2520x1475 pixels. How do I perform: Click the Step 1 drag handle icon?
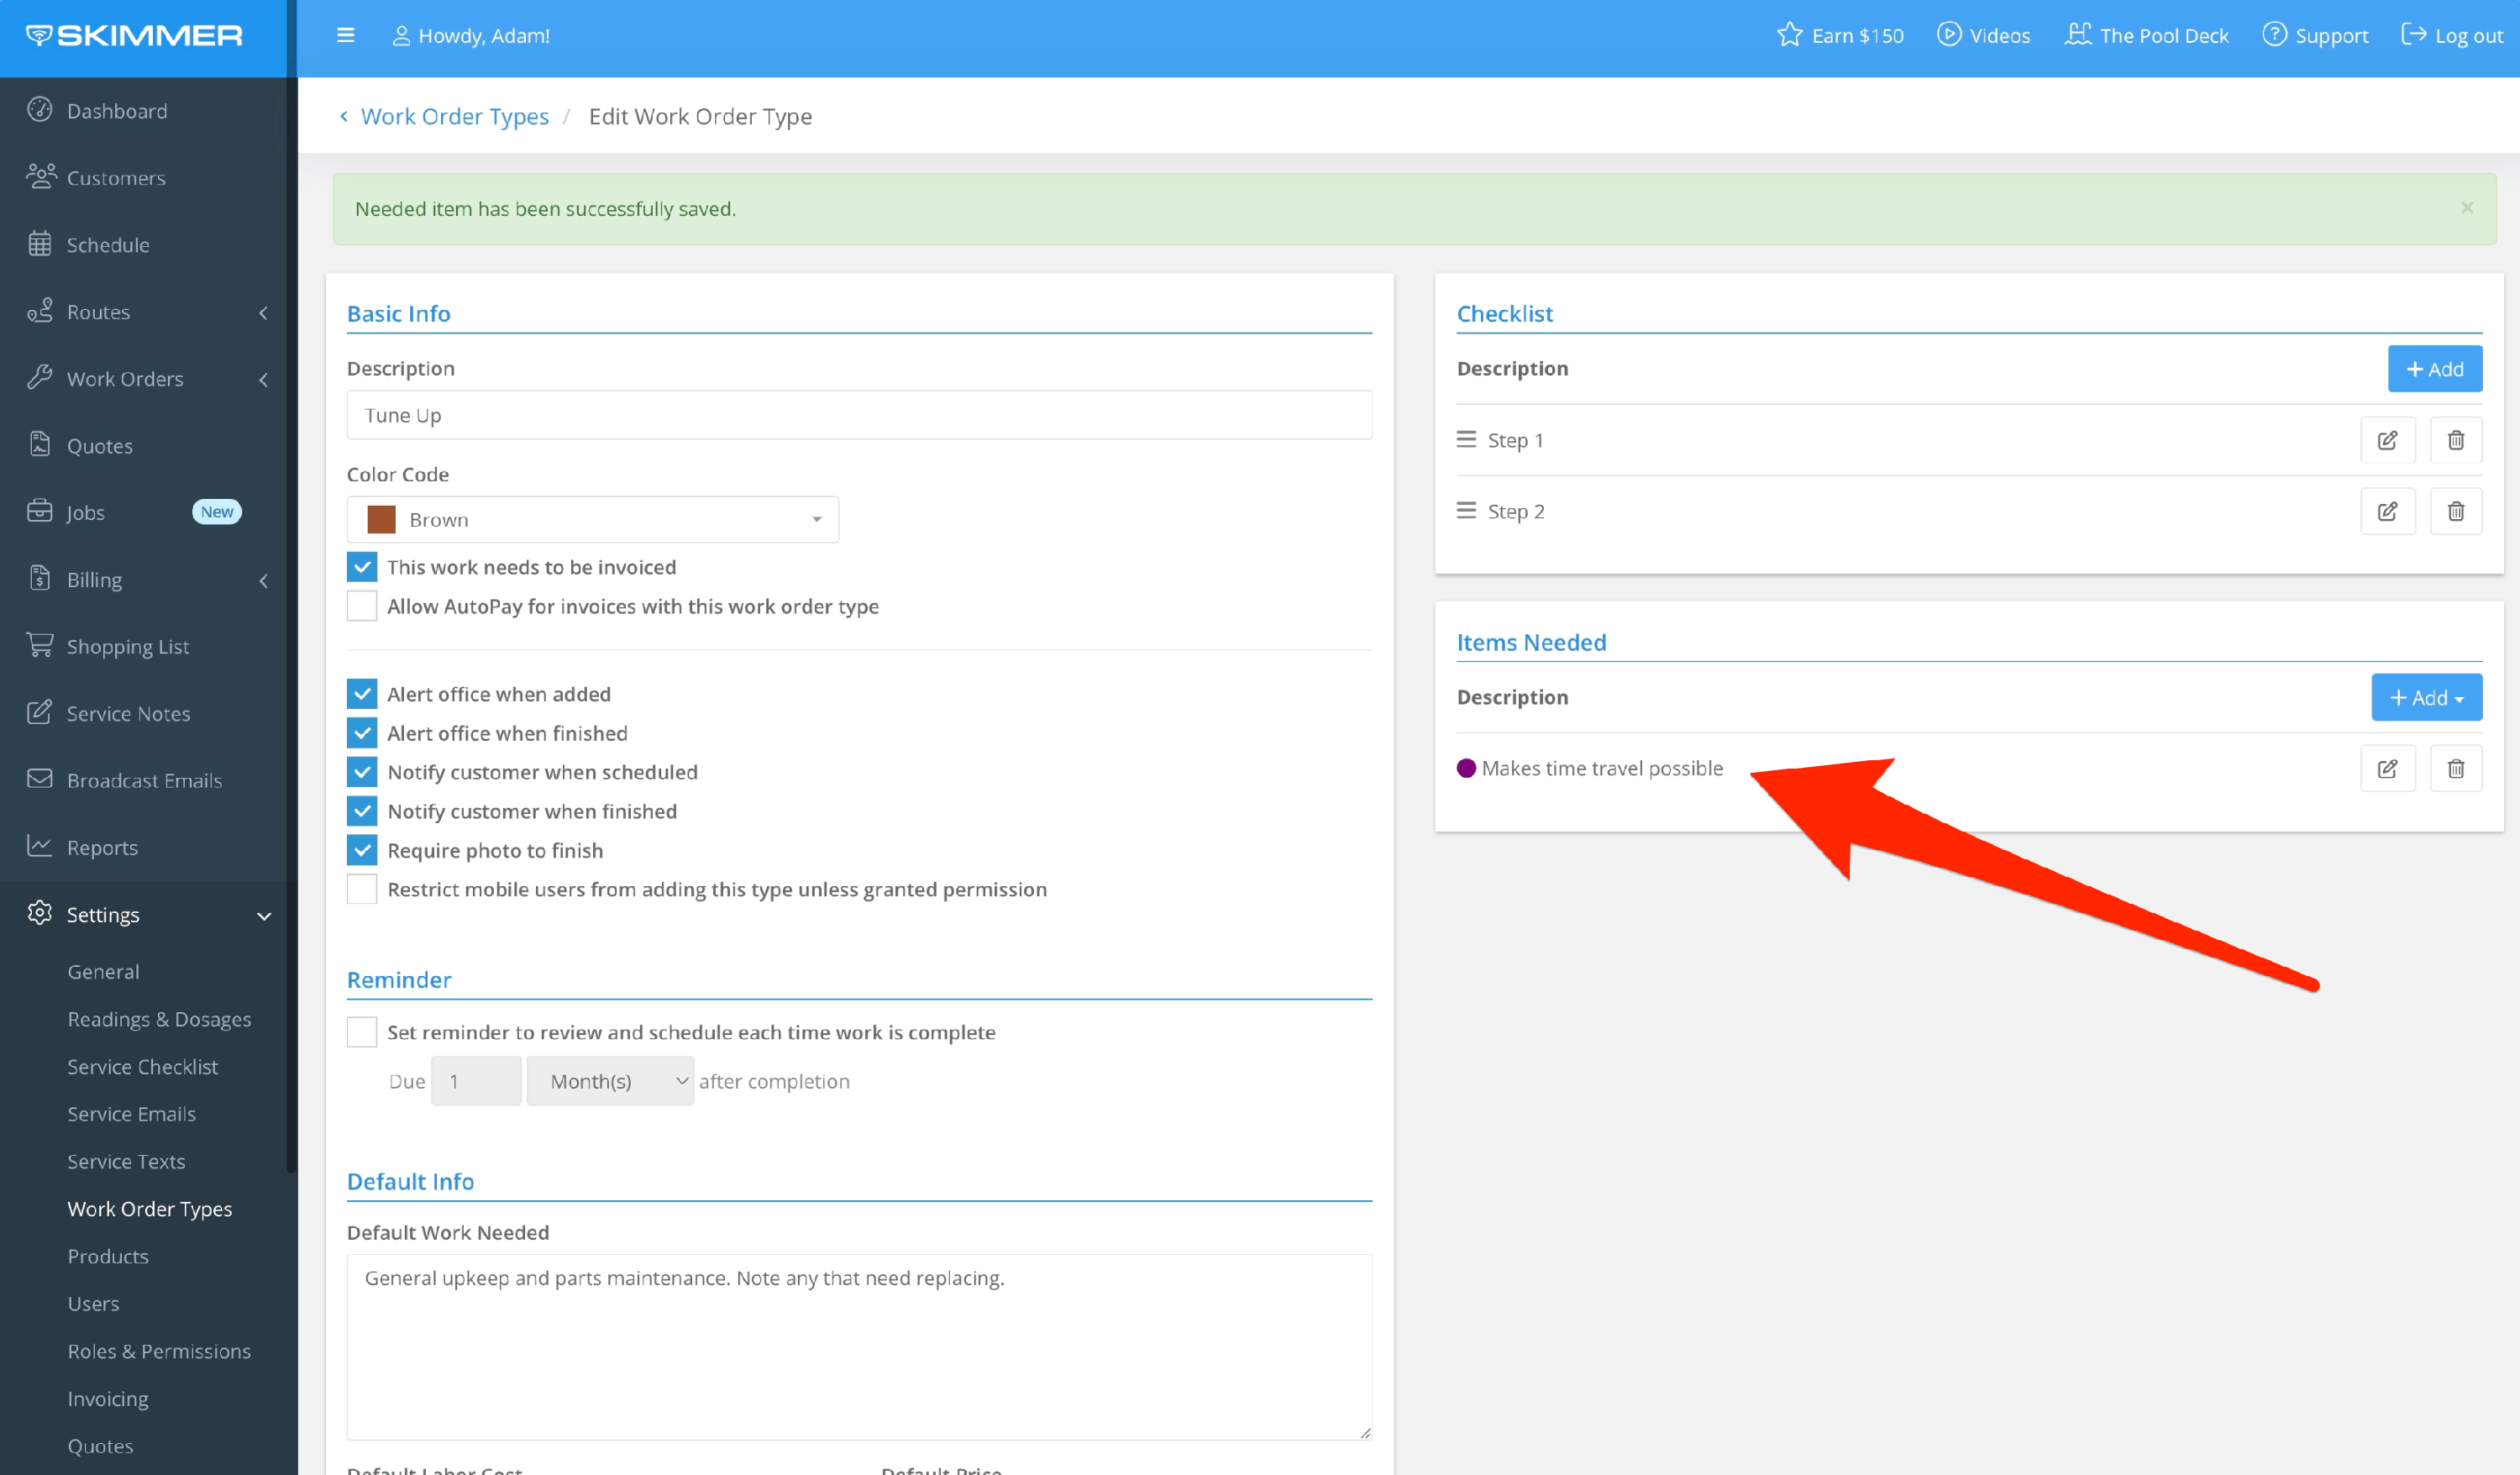coord(1466,440)
